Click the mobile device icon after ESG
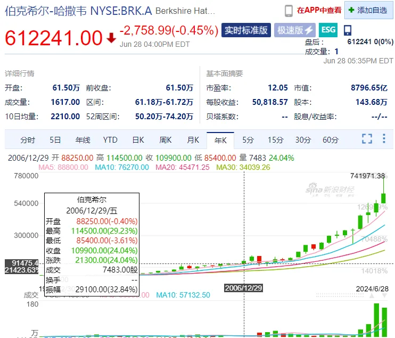 (x=348, y=30)
